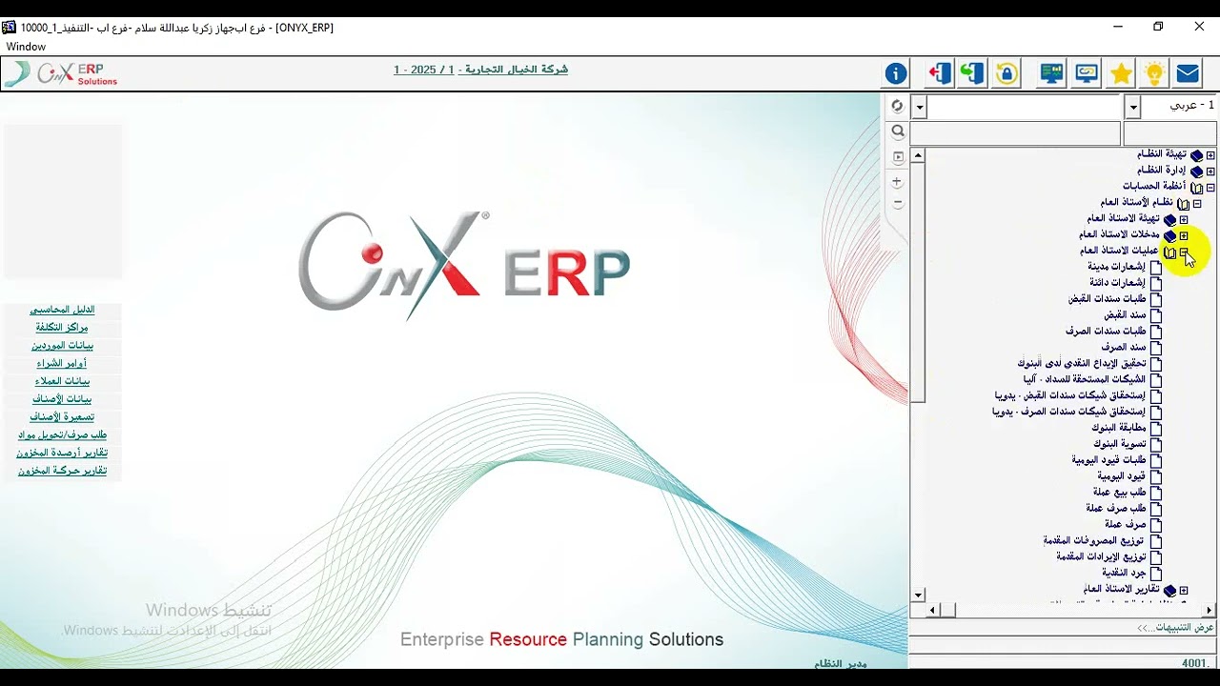Click the application icon in the title bar

tap(9, 28)
